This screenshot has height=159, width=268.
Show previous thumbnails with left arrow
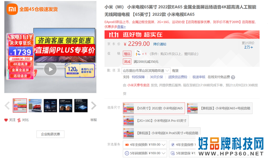[7, 105]
